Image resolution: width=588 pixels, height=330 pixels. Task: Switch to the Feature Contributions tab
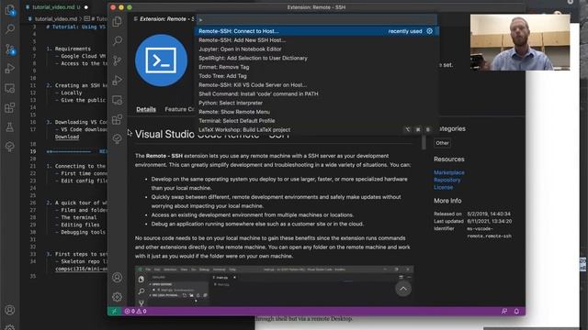(x=180, y=109)
